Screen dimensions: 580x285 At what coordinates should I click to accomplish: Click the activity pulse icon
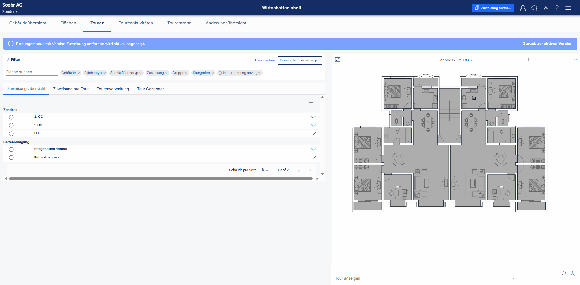pos(545,8)
